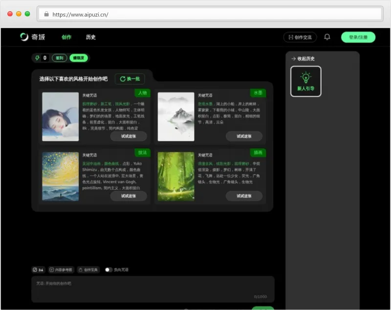391x310 pixels.
Task: Open the 创作宝典 icon in bottom toolbar
Action: coord(81,269)
